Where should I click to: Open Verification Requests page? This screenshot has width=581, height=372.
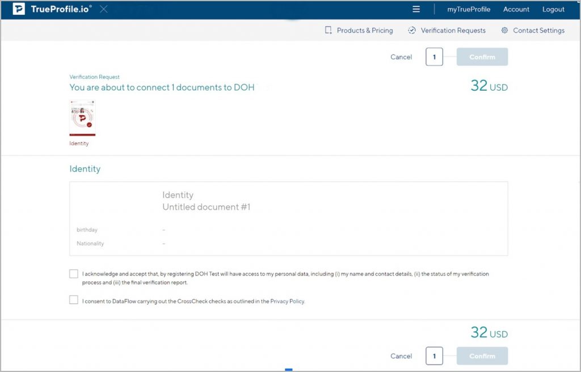(x=453, y=31)
